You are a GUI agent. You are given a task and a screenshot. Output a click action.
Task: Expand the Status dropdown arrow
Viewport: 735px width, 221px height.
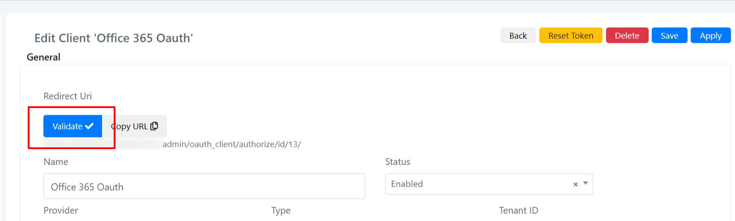tap(585, 183)
